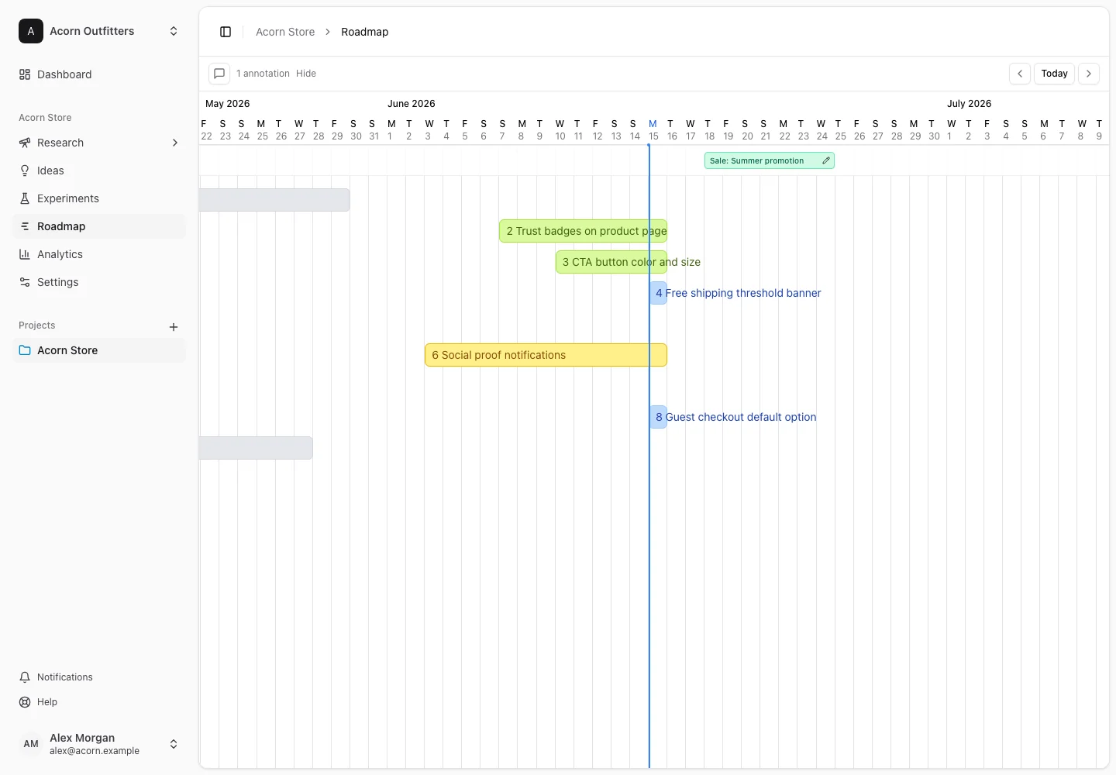Open the Acorn Store project
The height and width of the screenshot is (775, 1116).
click(99, 350)
